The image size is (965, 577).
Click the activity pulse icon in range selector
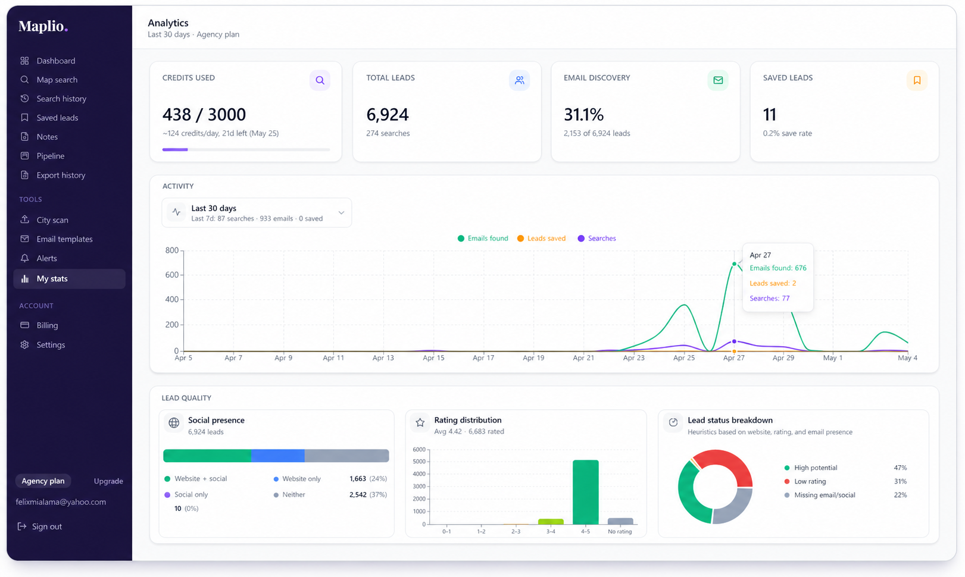pyautogui.click(x=176, y=212)
